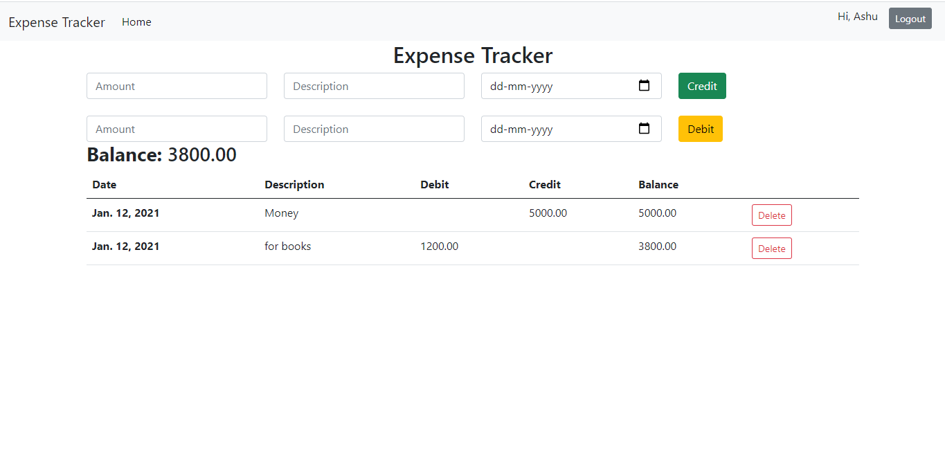Click the Description column header
Viewport: 945px width, 457px height.
294,184
